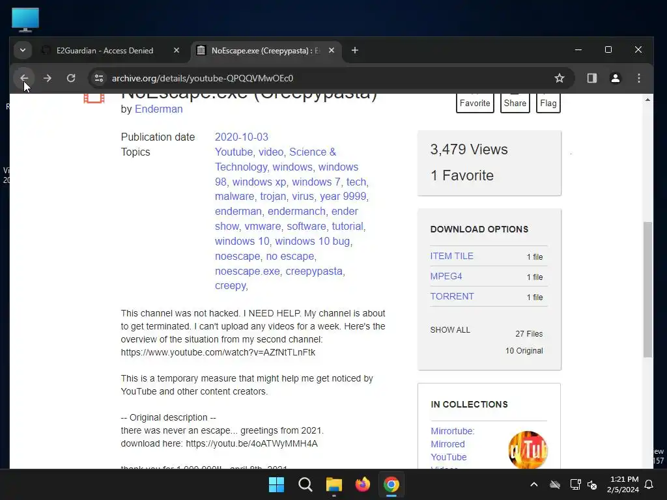Screen dimensions: 667x500
Task: Open the notification bell
Action: pos(649,484)
